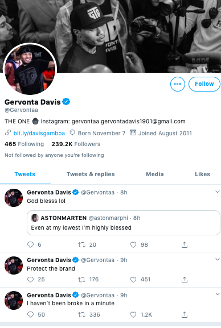View the 239.2K Followers list

pos(76,144)
